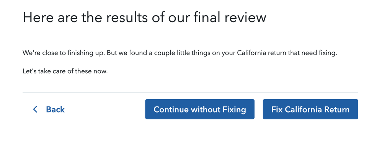Click the sentence starting "We're close to finishing up"
382x145 pixels.
pos(180,53)
